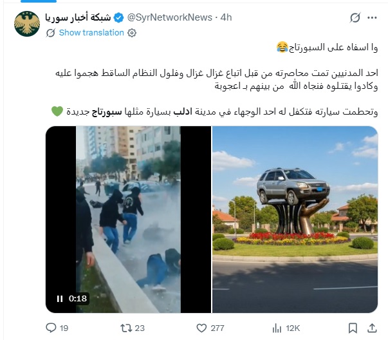Bookmark this post
Screen dimensions: 388x340
tap(353, 328)
